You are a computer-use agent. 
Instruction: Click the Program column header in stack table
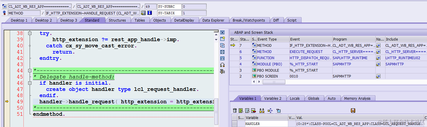pos(354,39)
